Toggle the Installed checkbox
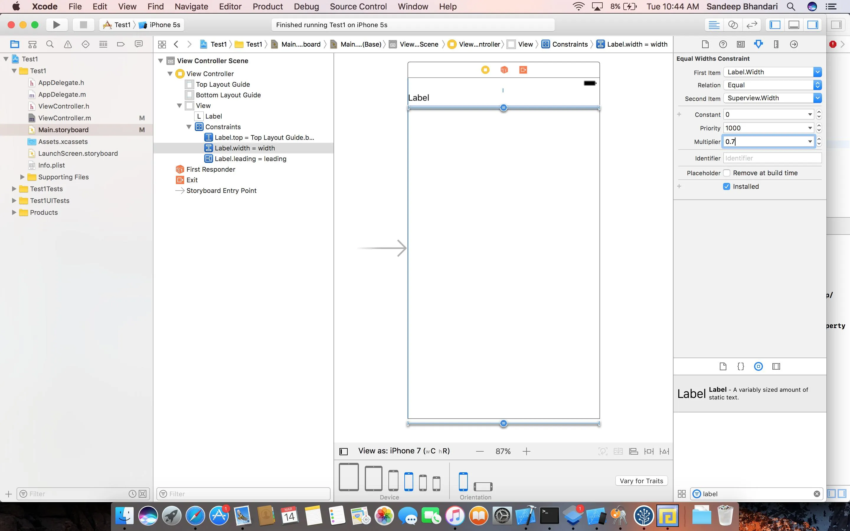The width and height of the screenshot is (850, 531). pyautogui.click(x=727, y=186)
